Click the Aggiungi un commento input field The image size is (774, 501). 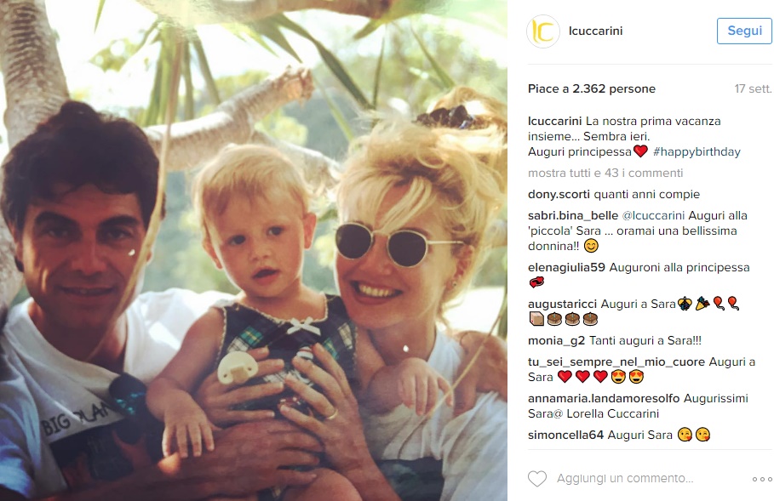coord(625,478)
